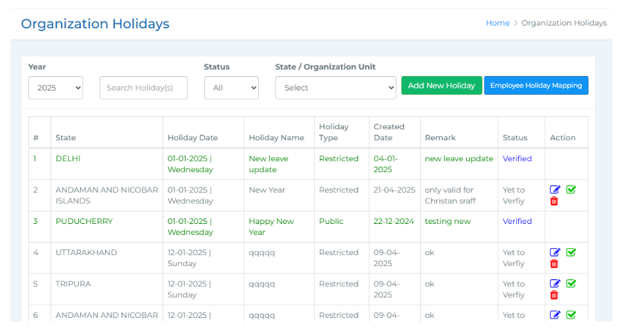Delete the New Year holiday in row 2
Screen dimensions: 620x329
tap(554, 201)
